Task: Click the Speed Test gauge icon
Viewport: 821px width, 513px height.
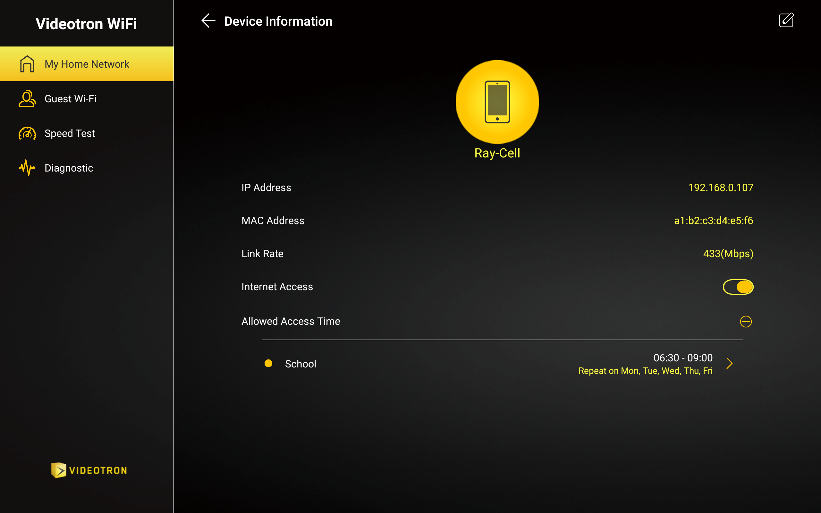Action: pos(27,133)
